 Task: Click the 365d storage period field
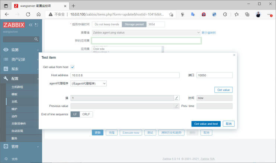[156, 25]
